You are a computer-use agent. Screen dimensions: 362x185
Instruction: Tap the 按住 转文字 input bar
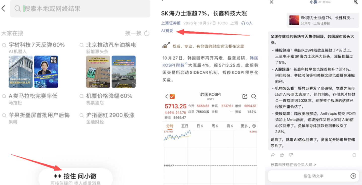coord(313,176)
